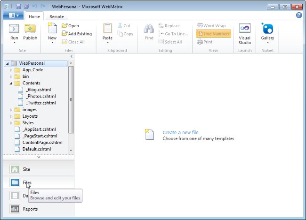
Task: Click chevron below file tree
Action: (x=39, y=157)
